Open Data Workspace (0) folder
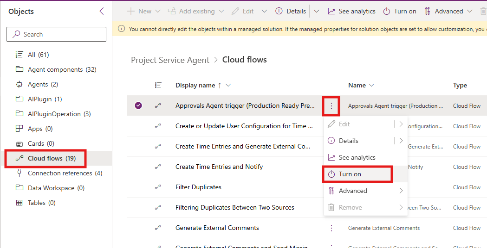The width and height of the screenshot is (487, 248). pyautogui.click(x=56, y=188)
